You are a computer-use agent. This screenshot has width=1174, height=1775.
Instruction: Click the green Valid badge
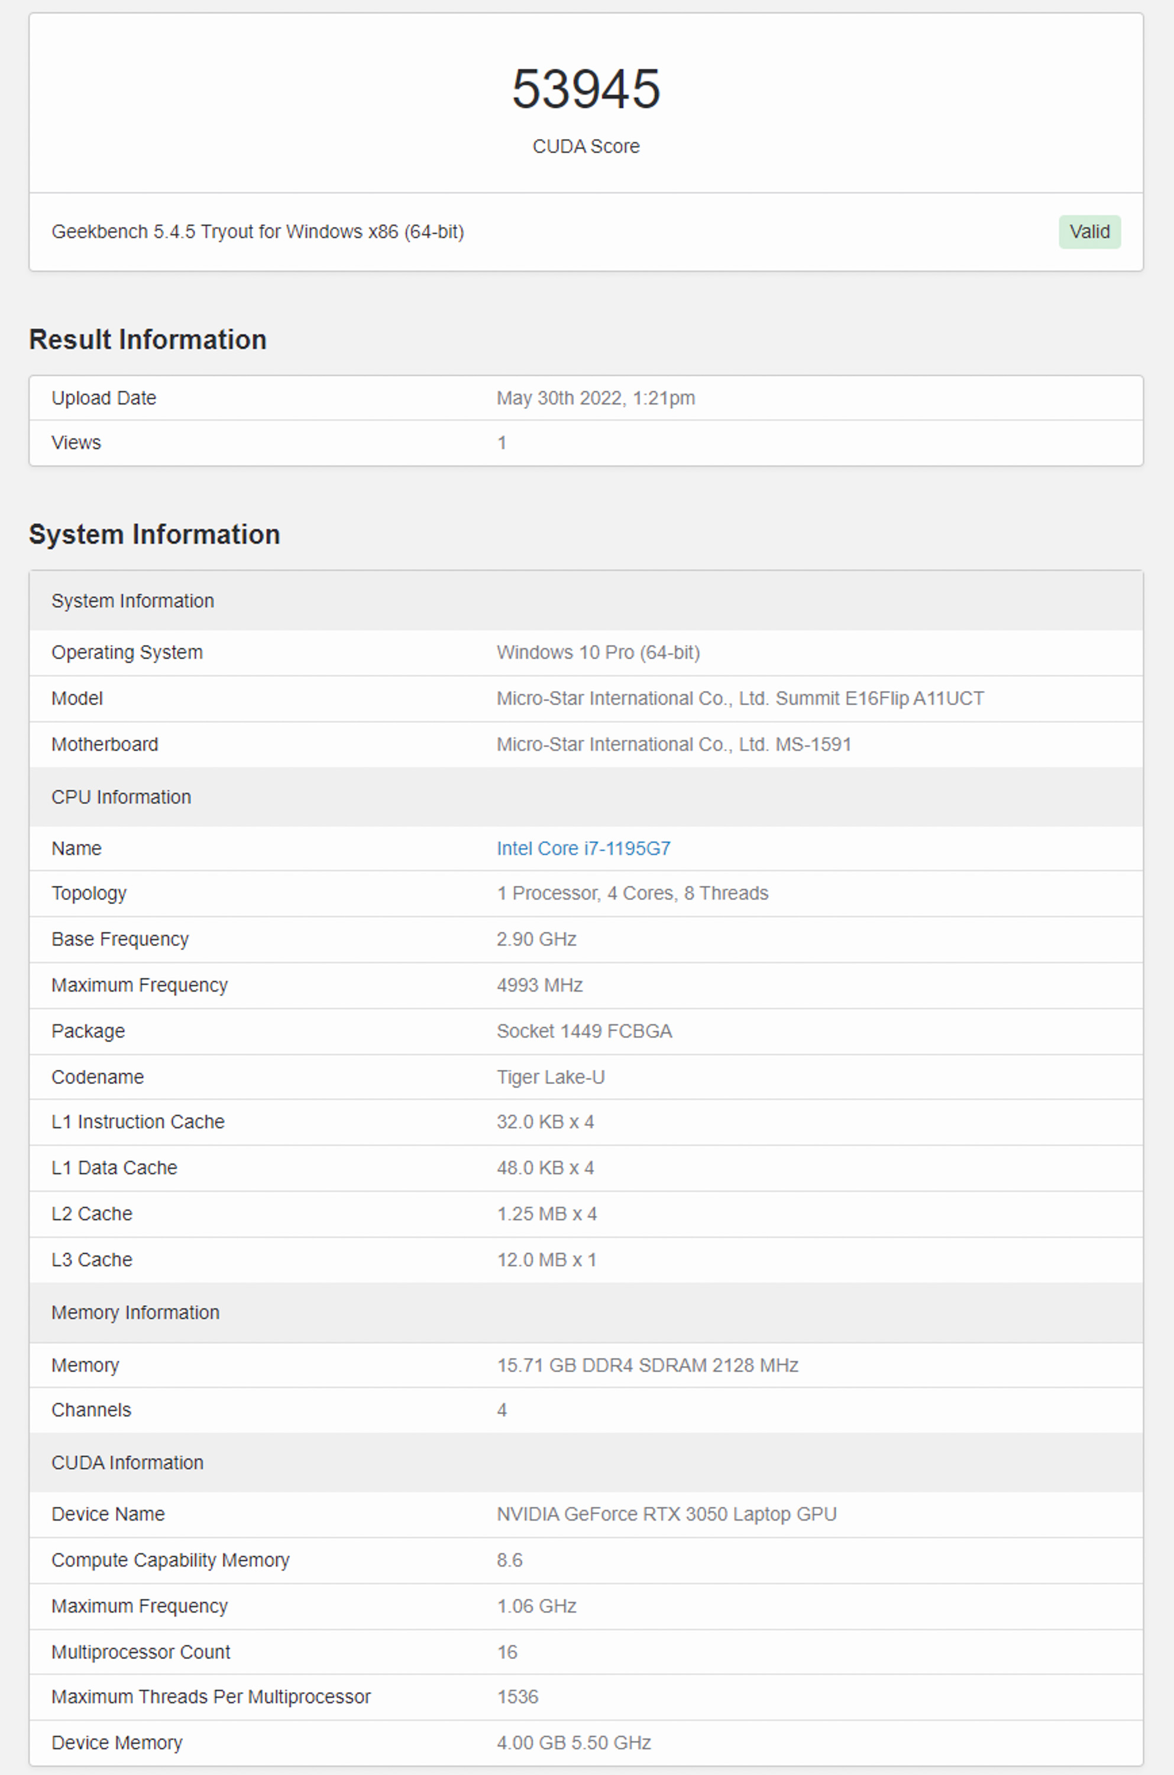coord(1089,231)
